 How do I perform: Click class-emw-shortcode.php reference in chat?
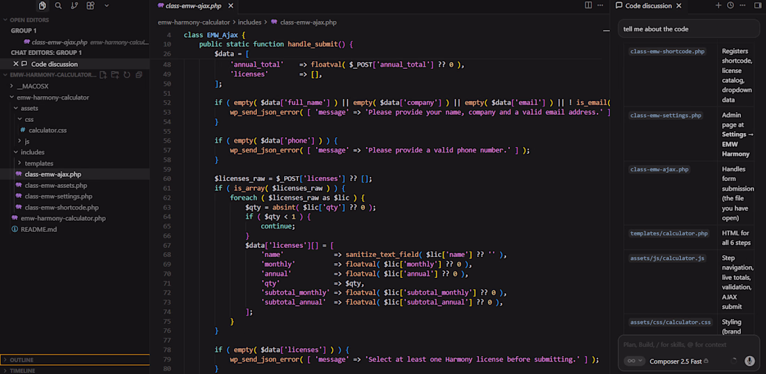click(668, 52)
